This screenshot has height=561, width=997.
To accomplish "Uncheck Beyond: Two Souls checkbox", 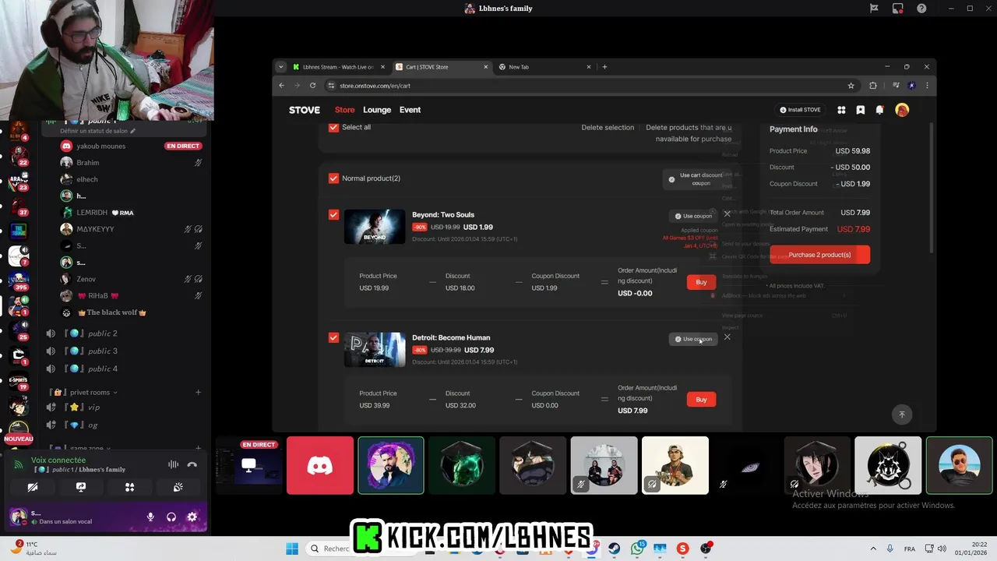I will 333,214.
